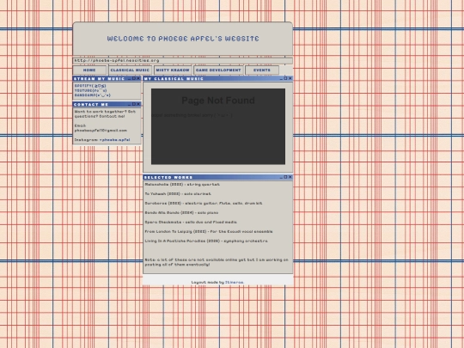The width and height of the screenshot is (464, 348).
Task: Close the Selected Works panel
Action: point(290,177)
